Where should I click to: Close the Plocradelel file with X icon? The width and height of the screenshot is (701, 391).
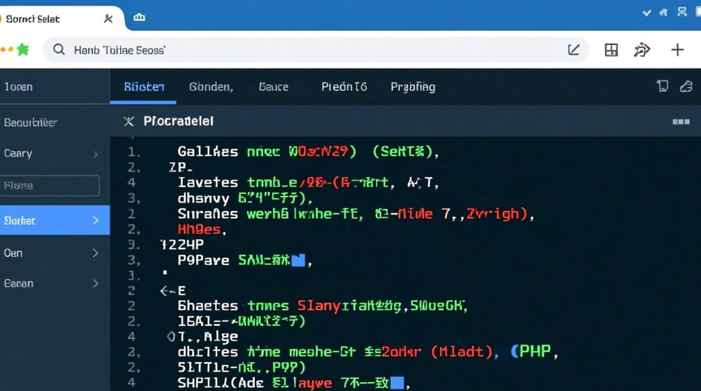pos(128,121)
